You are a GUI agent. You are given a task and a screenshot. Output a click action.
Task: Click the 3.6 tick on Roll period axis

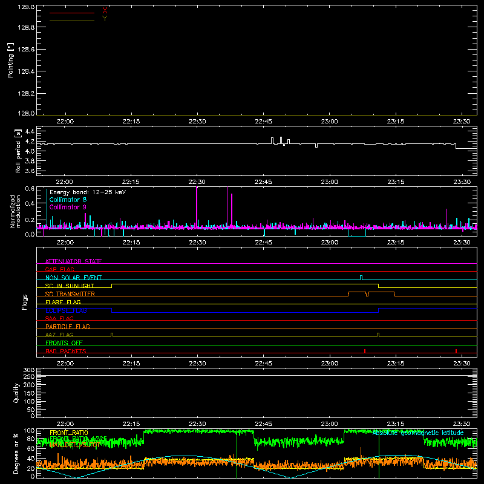point(30,171)
